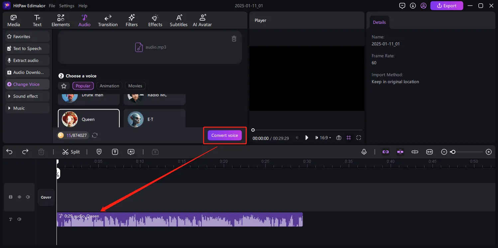Click the Split tool in the timeline toolbar
The height and width of the screenshot is (248, 498).
[x=71, y=152]
